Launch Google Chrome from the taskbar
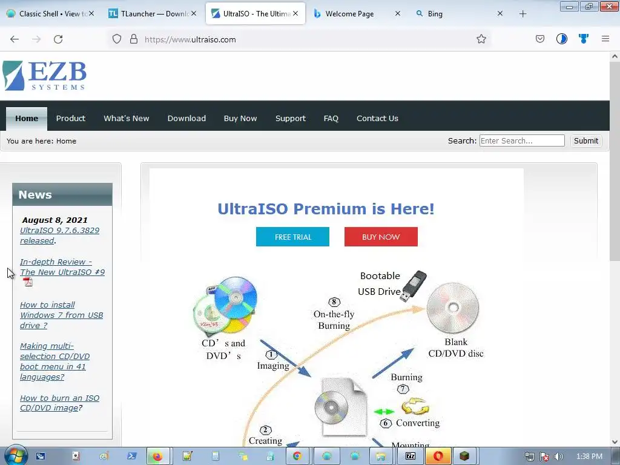Image resolution: width=620 pixels, height=465 pixels. tap(297, 457)
